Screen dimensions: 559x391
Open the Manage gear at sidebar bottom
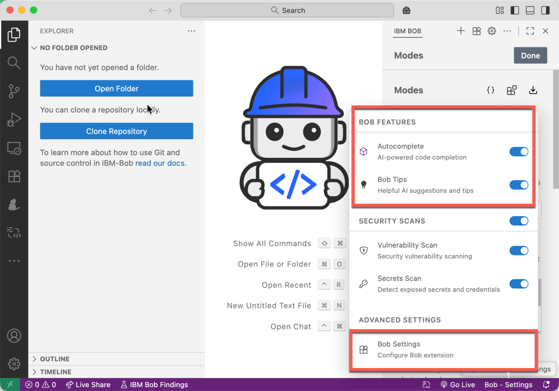tap(14, 363)
